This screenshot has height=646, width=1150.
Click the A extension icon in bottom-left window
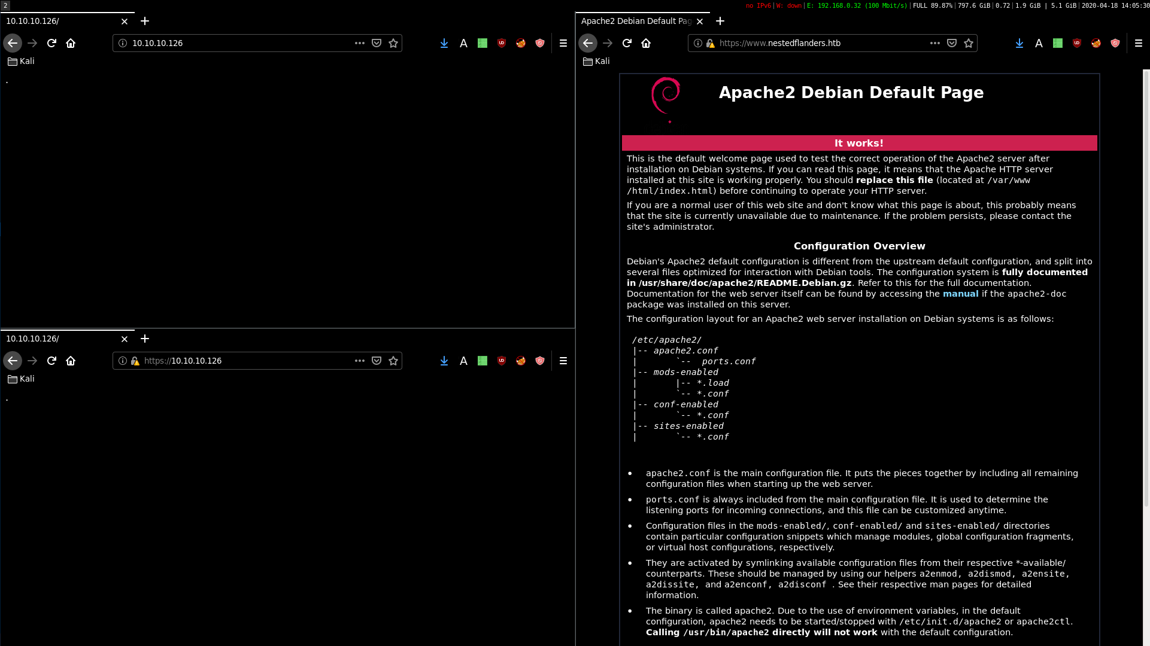click(463, 361)
